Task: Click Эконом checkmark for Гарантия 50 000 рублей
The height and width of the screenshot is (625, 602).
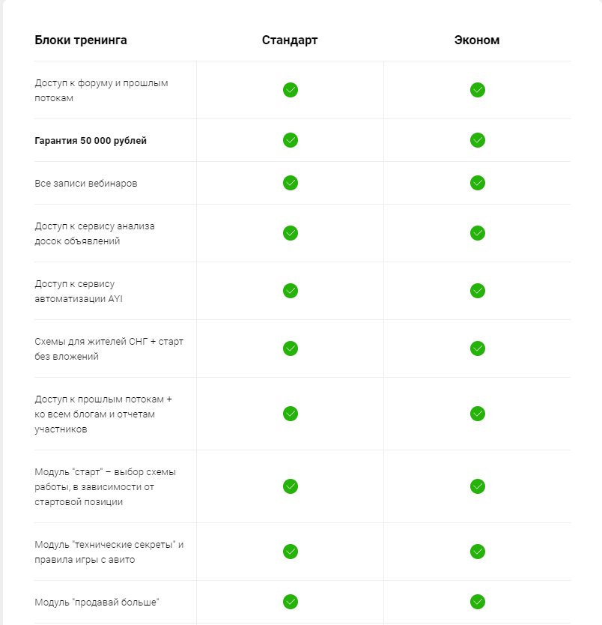Action: [478, 140]
